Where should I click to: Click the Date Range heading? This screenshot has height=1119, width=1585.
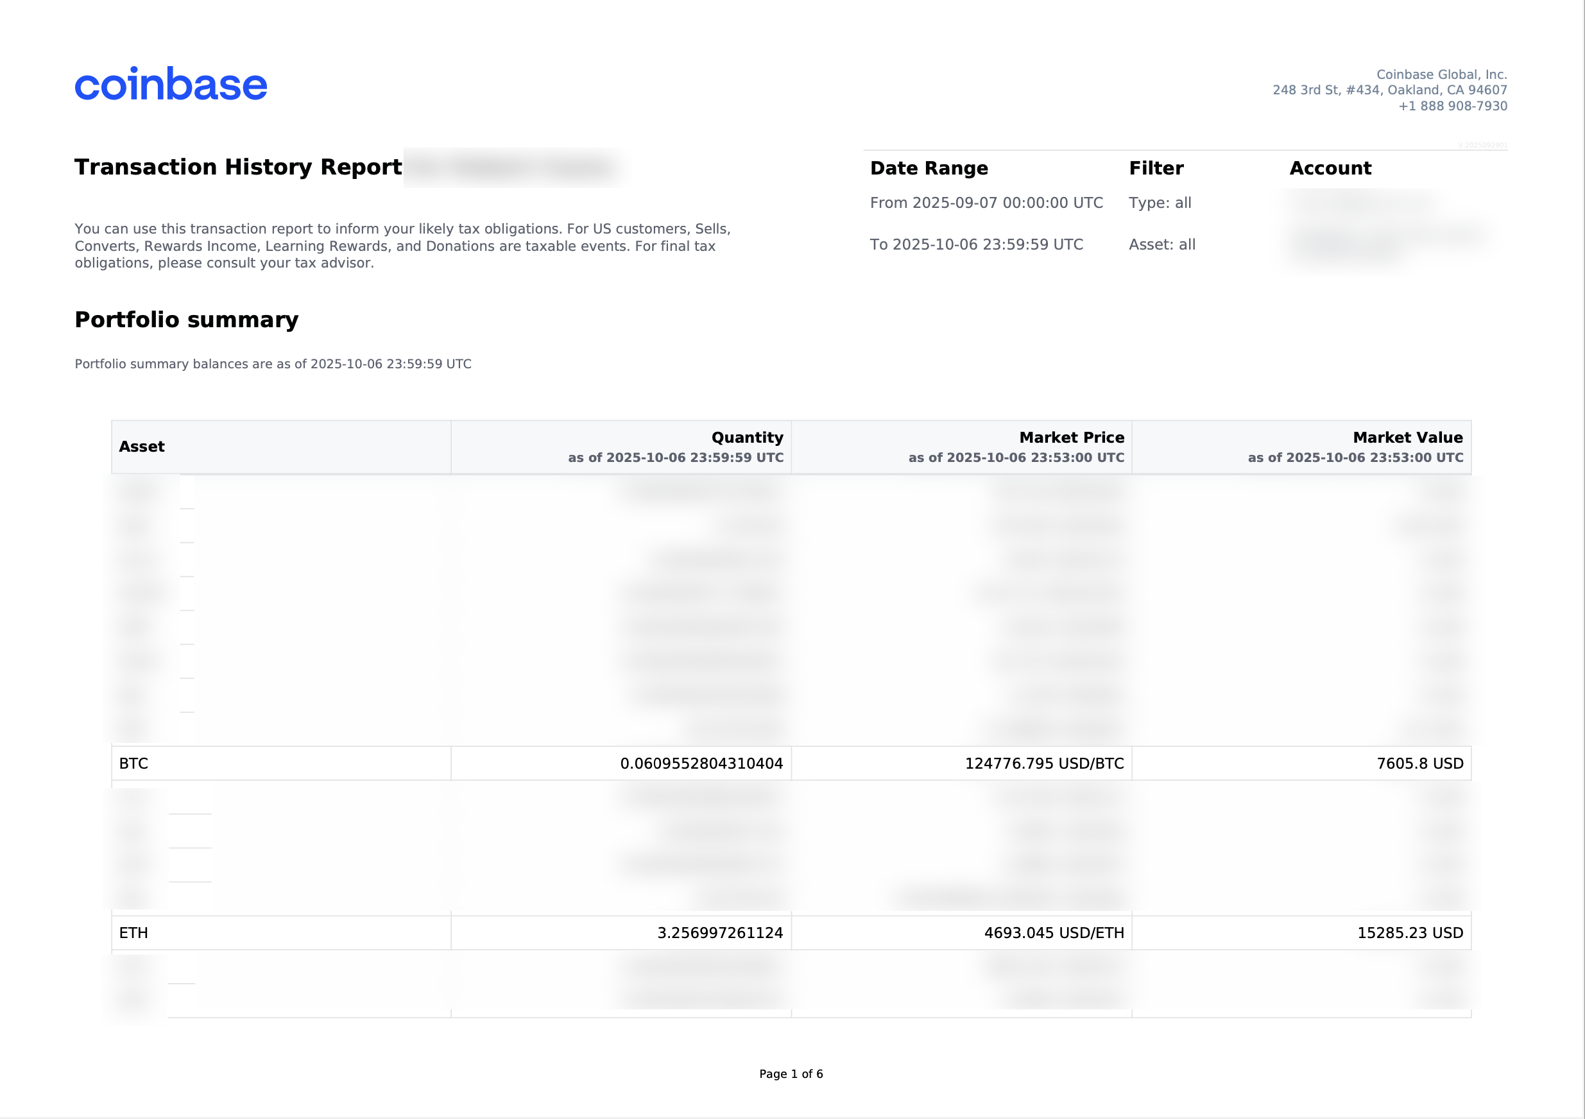tap(929, 169)
